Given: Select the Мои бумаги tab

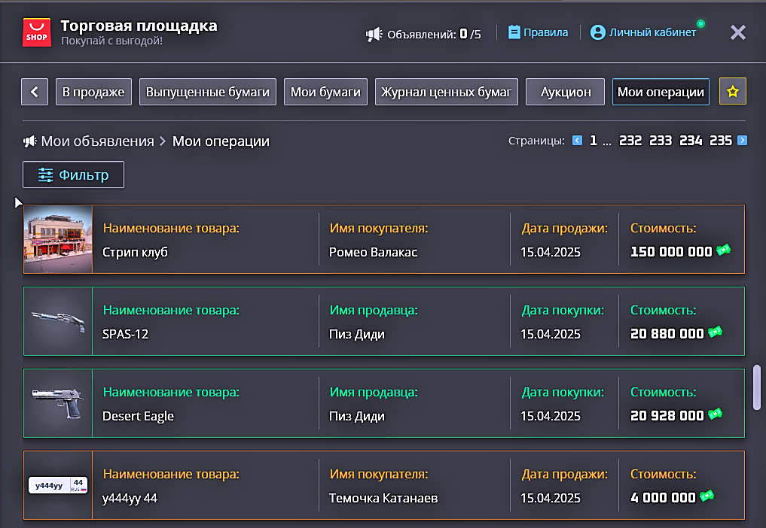Looking at the screenshot, I should 325,92.
